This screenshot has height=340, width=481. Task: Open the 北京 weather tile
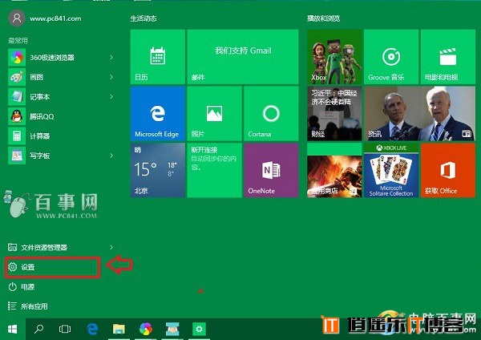point(156,169)
